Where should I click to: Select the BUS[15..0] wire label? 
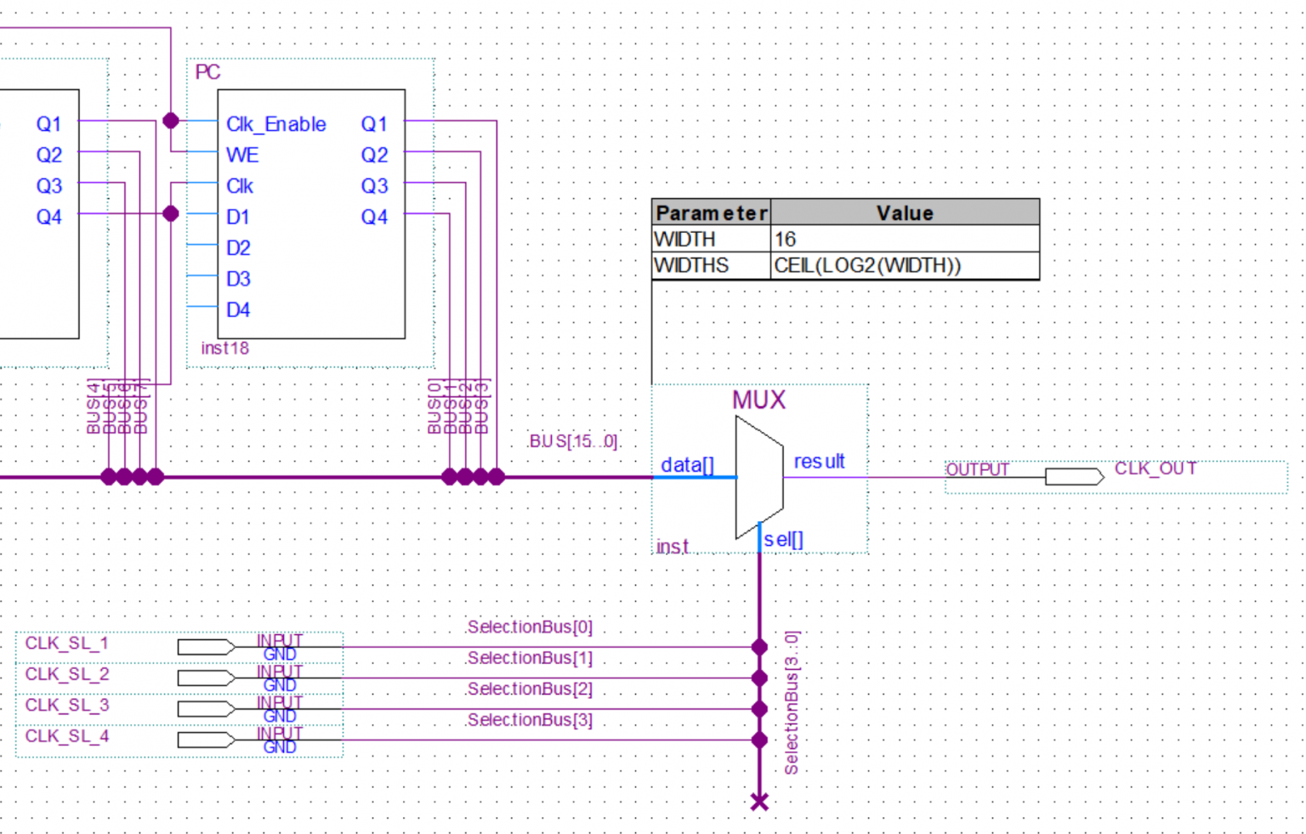[575, 441]
